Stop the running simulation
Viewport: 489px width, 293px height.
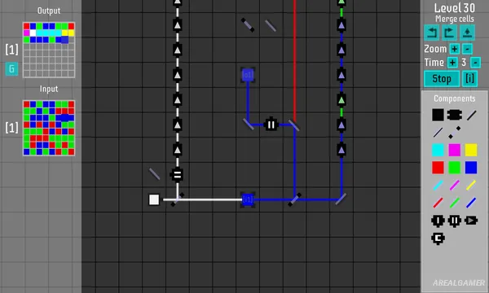tap(442, 79)
